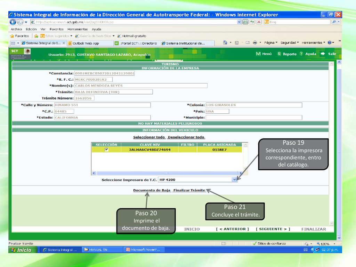The image size is (356, 267).
Task: Open the Herramientas command bar dropdown
Action: click(x=313, y=43)
